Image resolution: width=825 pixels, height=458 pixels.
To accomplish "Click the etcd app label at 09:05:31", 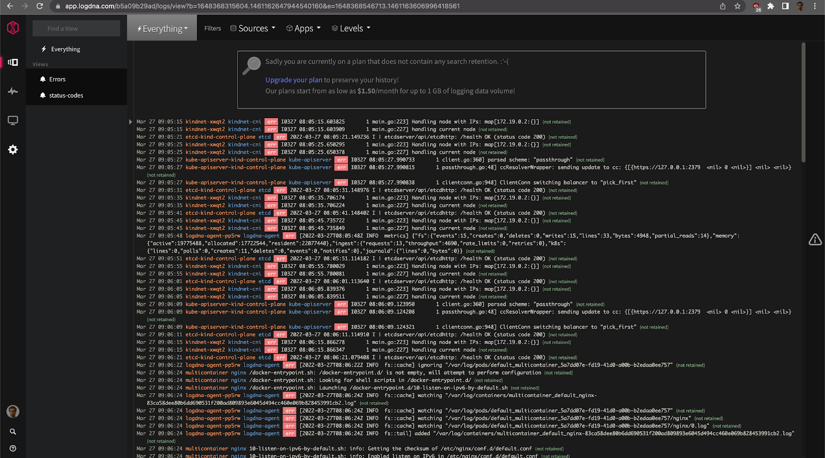I will [x=265, y=190].
